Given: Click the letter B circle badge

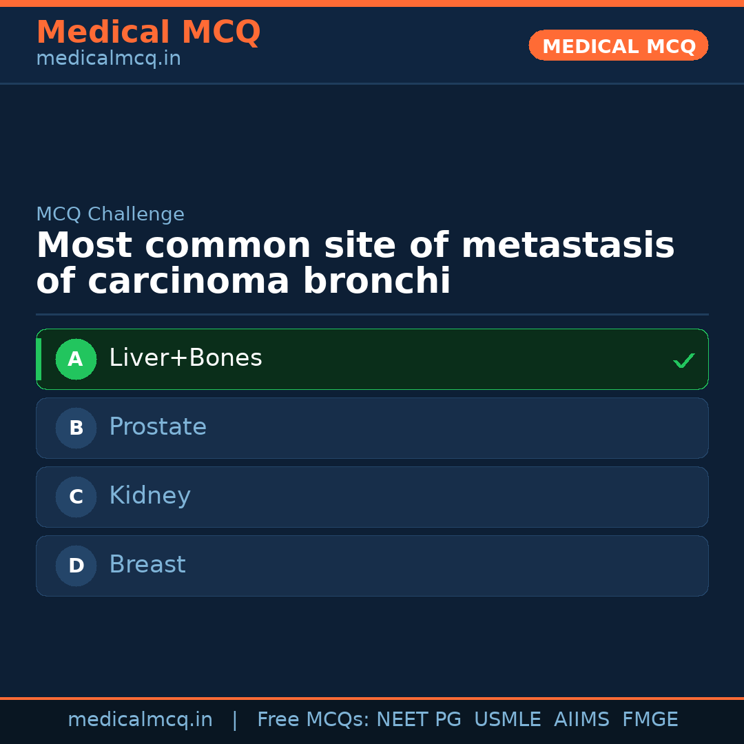Looking at the screenshot, I should pyautogui.click(x=76, y=428).
